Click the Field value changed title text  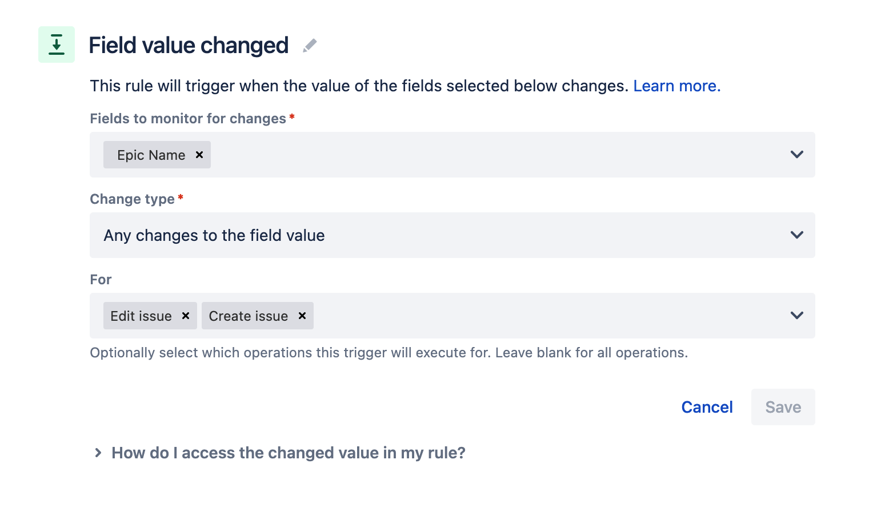click(x=189, y=46)
